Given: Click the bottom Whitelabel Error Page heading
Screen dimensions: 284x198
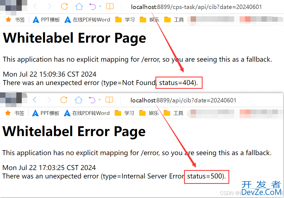Looking at the screenshot, I should pos(74,131).
